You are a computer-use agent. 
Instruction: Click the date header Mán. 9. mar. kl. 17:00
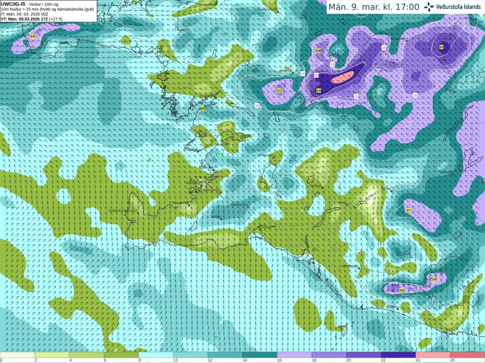[x=374, y=7]
